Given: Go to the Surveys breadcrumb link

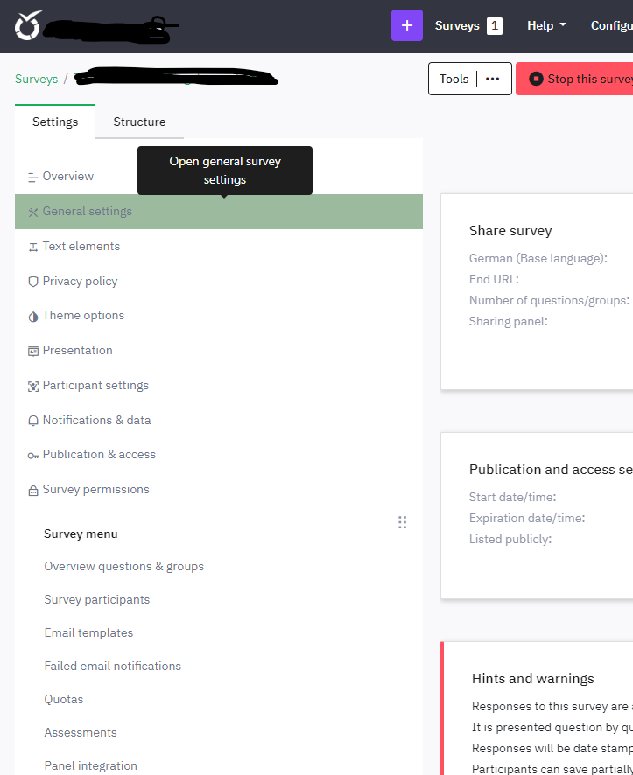Looking at the screenshot, I should pyautogui.click(x=36, y=79).
